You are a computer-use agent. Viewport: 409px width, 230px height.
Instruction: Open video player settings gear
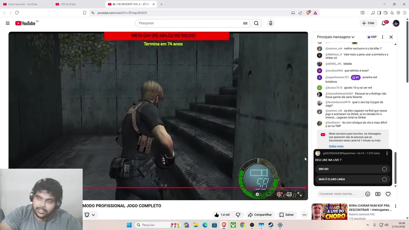279,194
